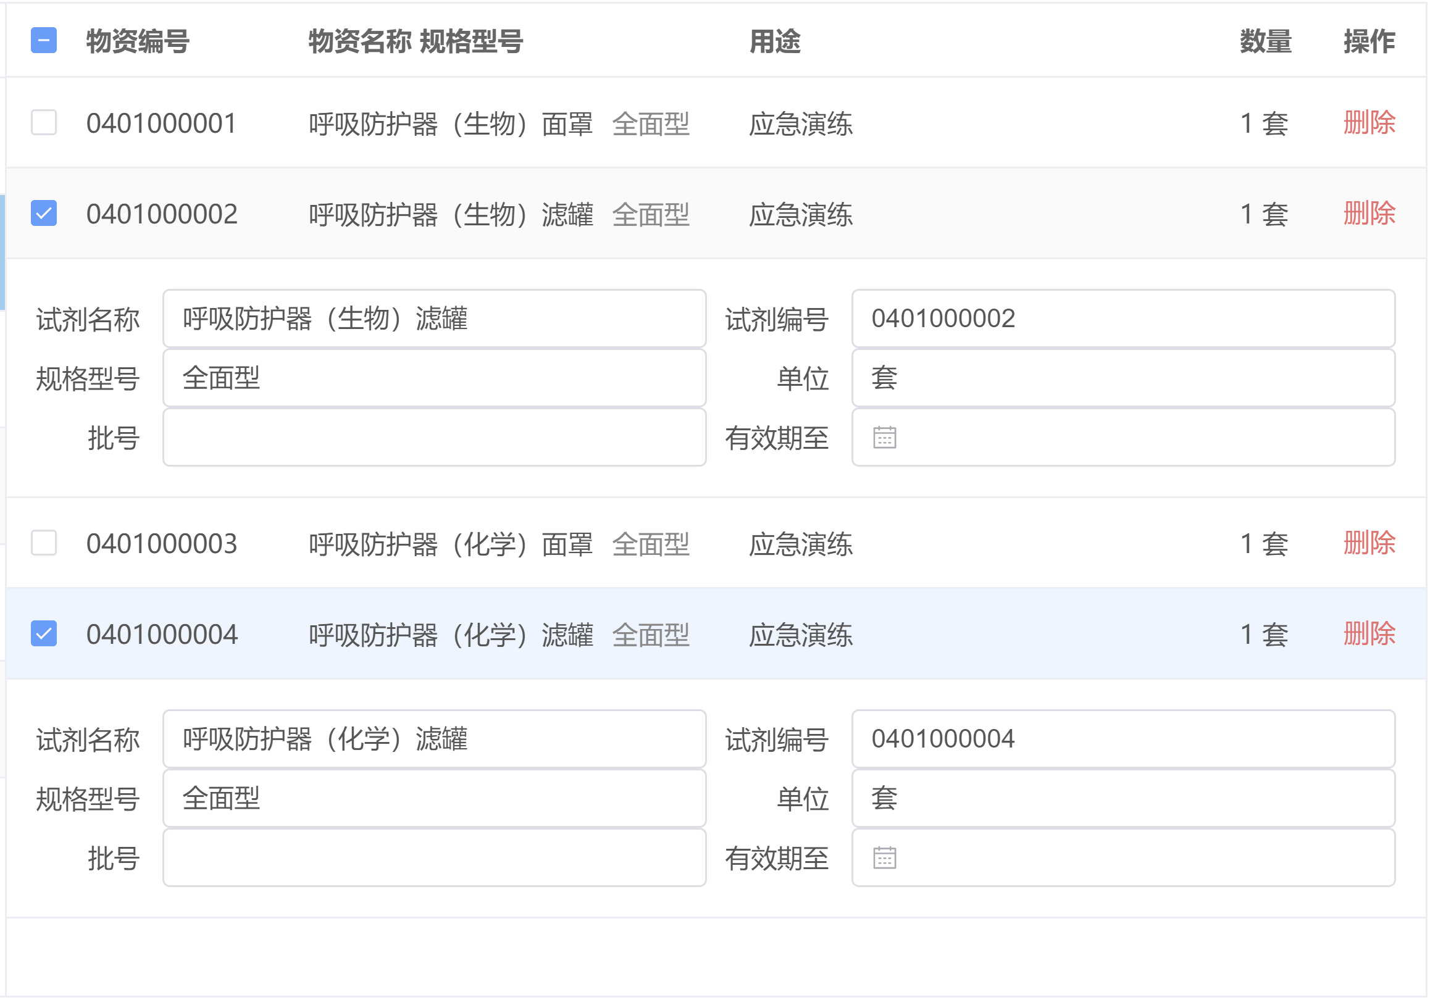Uncheck the row 0401000004 checkbox
Image resolution: width=1430 pixels, height=1000 pixels.
[x=44, y=634]
